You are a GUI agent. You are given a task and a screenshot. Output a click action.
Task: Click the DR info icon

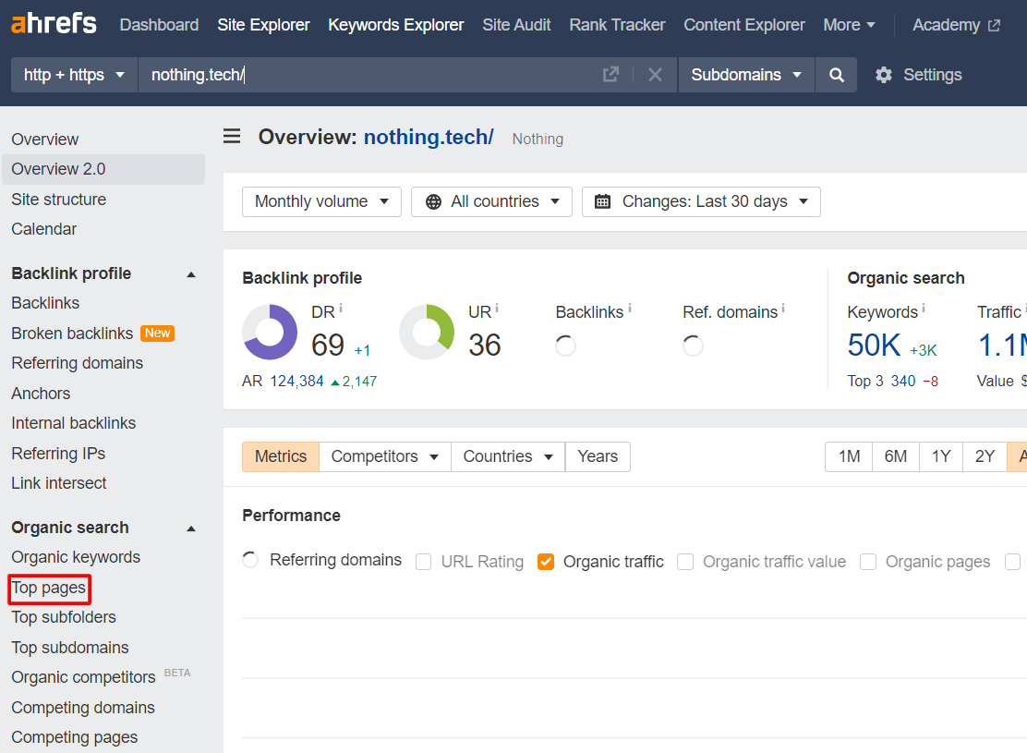[x=341, y=308]
